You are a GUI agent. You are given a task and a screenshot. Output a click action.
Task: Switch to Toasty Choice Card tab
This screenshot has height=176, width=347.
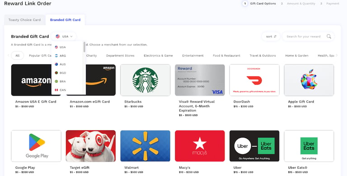tap(24, 20)
